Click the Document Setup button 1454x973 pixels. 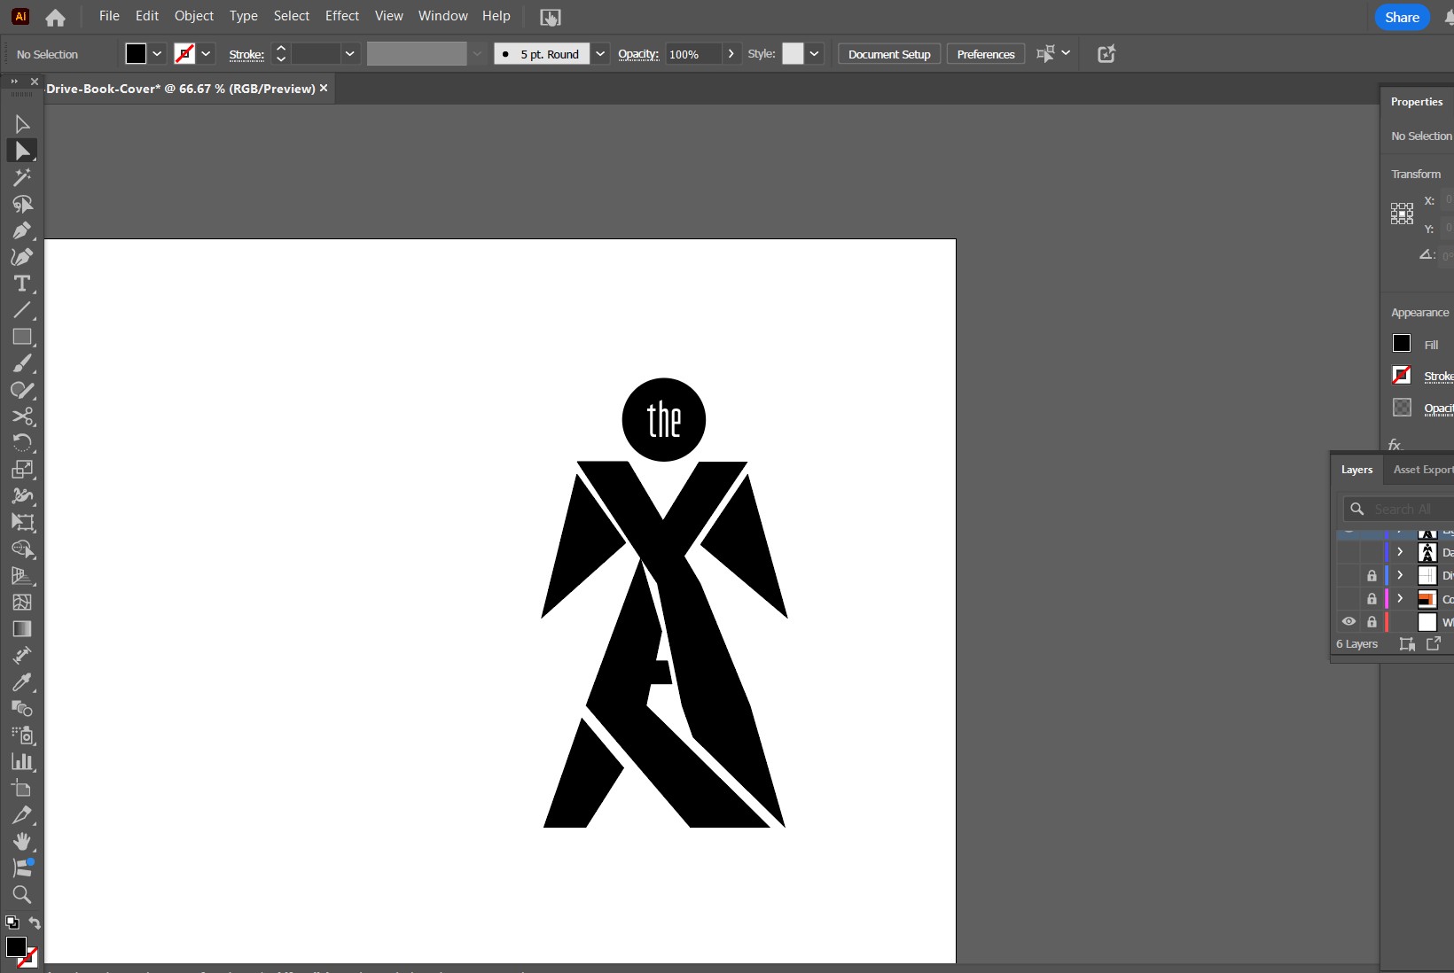888,54
